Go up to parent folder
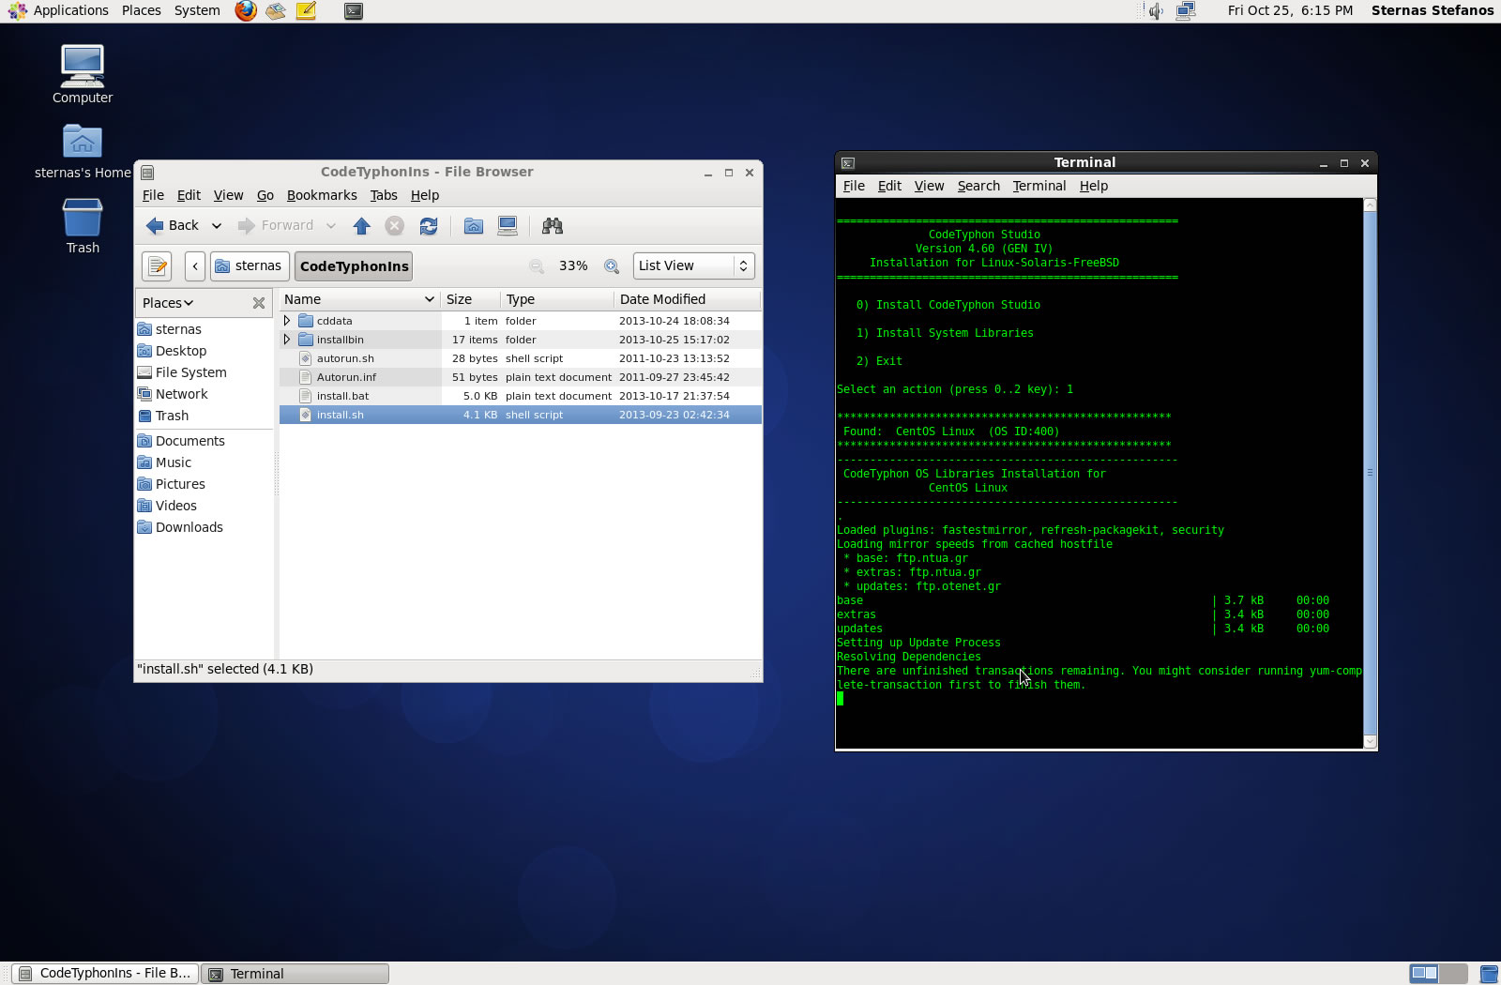The image size is (1501, 985). point(361,226)
